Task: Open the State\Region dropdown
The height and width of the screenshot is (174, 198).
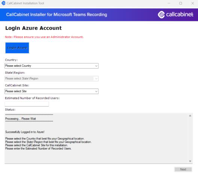Action: click(52, 79)
